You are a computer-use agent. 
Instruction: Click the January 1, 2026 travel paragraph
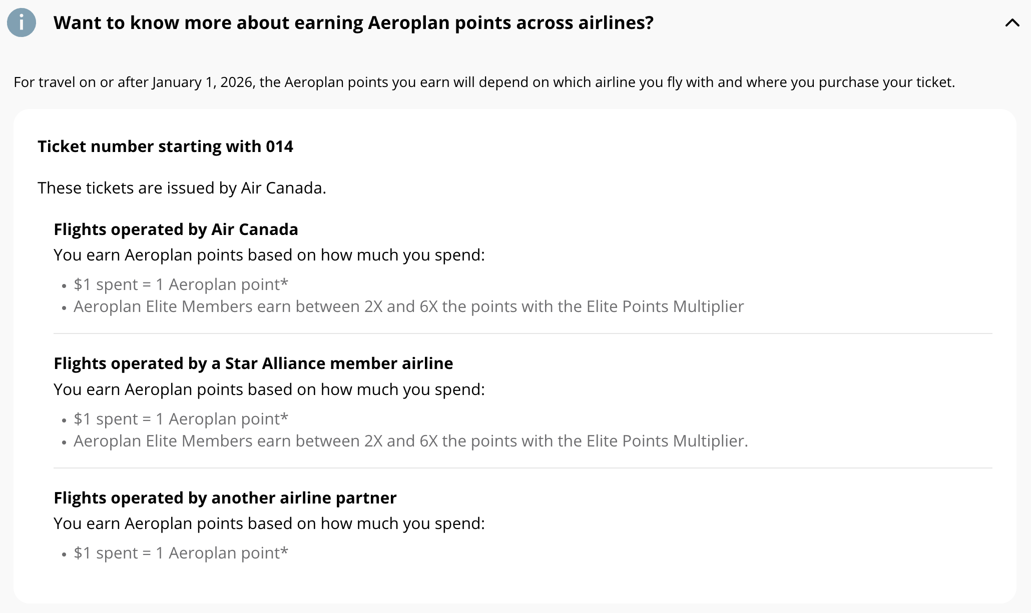coord(484,82)
